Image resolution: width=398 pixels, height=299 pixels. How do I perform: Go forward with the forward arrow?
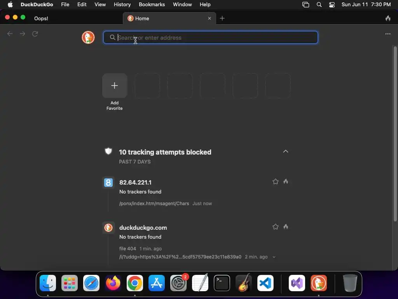(x=22, y=34)
